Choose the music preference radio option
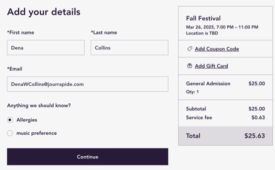Screen dimensions: 275x170 pos(10,133)
